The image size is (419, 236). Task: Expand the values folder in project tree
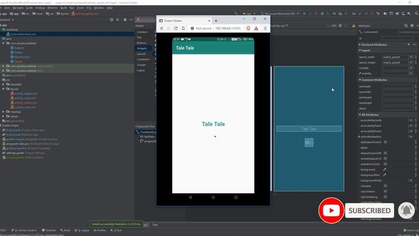(x=3, y=117)
